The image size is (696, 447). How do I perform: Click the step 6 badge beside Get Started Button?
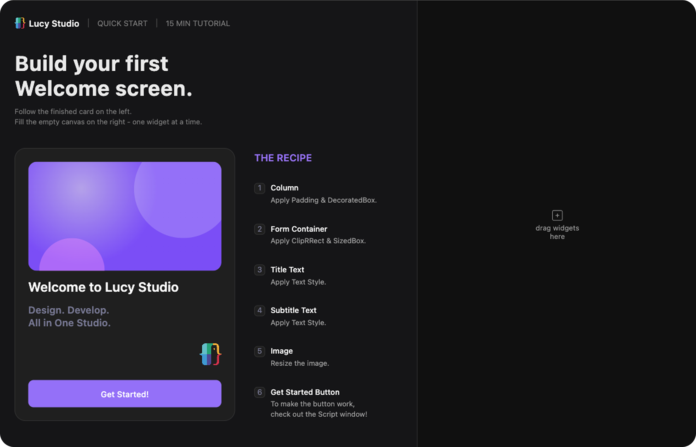(259, 392)
